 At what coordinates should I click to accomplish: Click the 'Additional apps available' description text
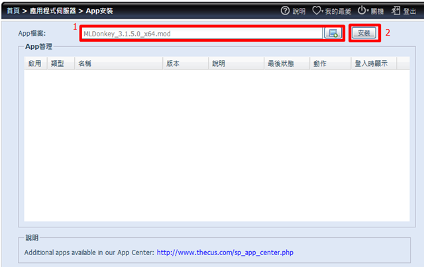[89, 252]
